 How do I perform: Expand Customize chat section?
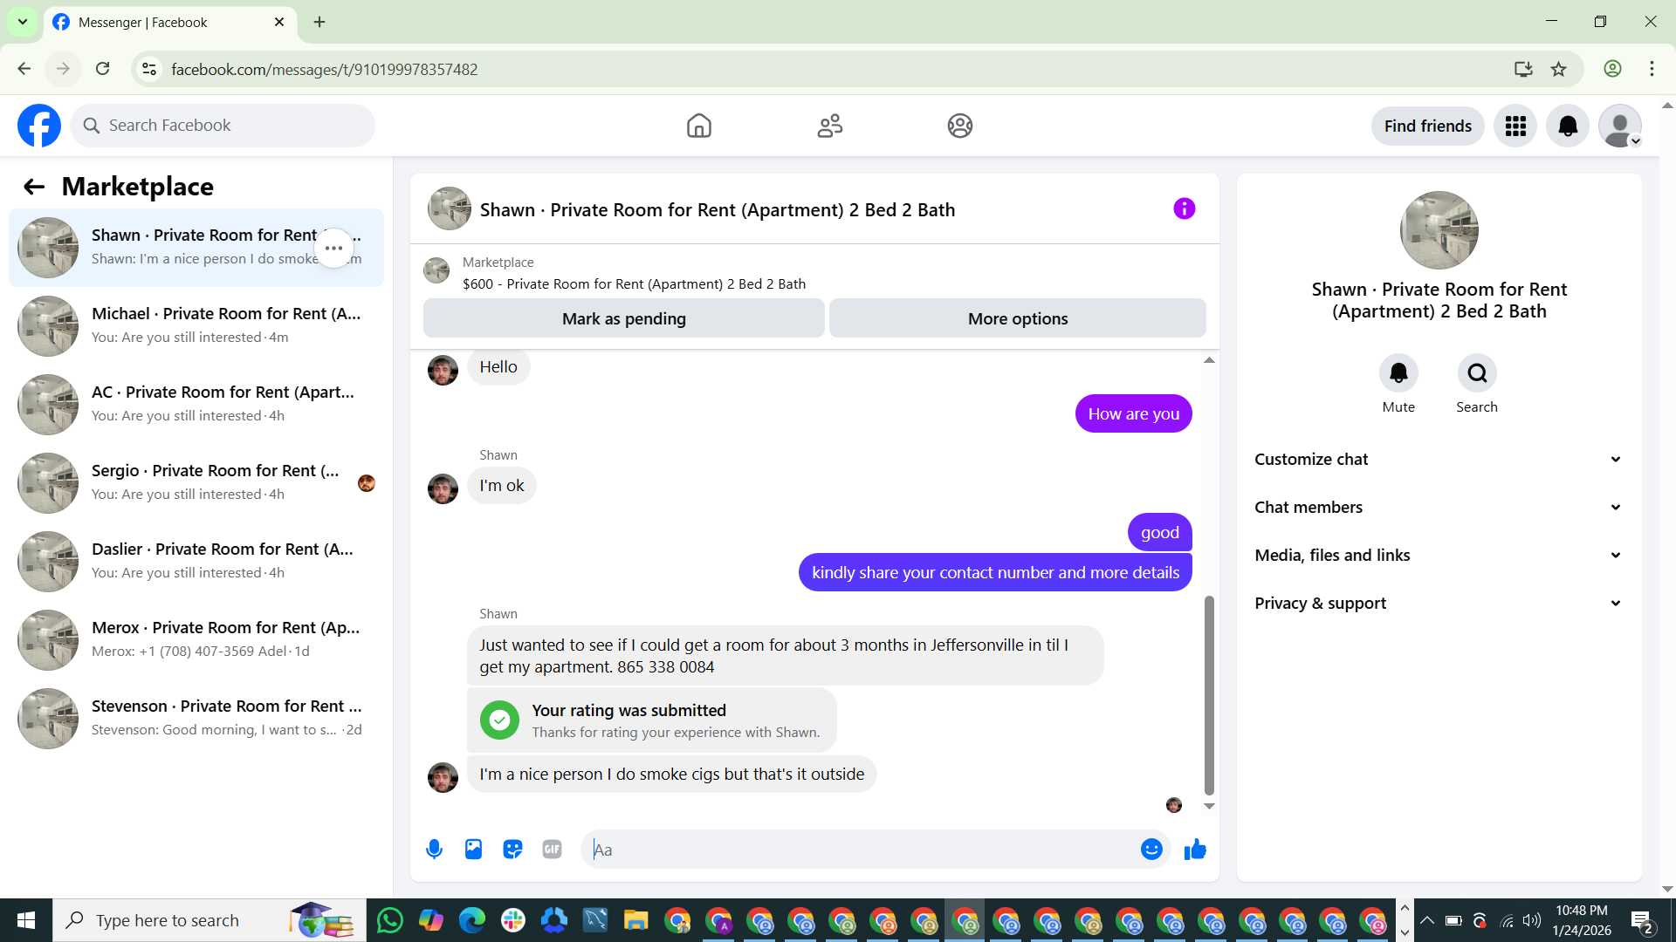click(x=1439, y=460)
